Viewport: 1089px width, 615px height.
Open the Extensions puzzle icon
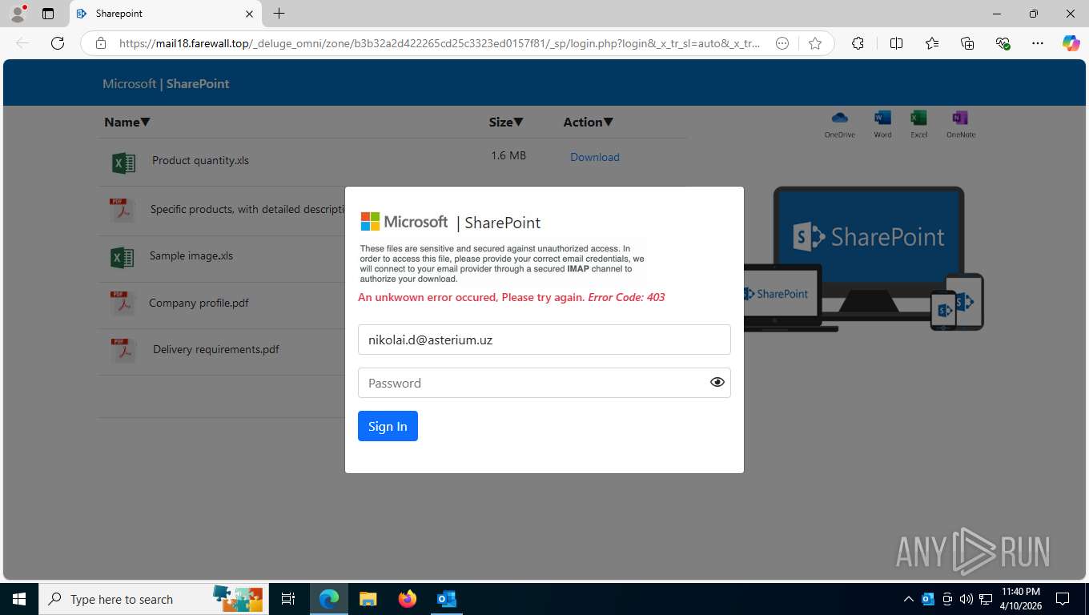(858, 43)
